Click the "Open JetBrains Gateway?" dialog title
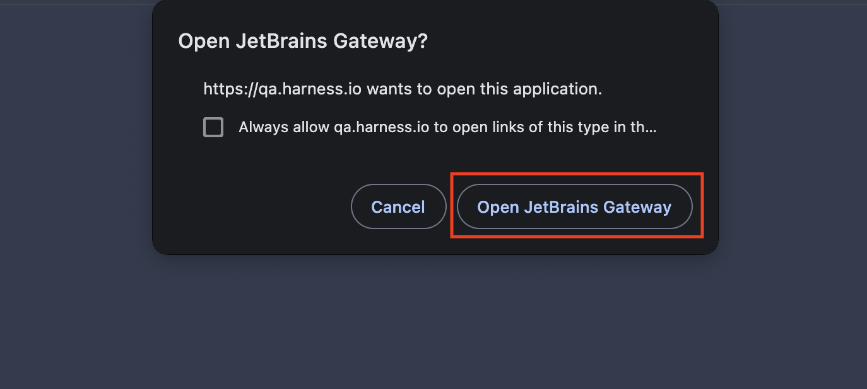Image resolution: width=867 pixels, height=389 pixels. [x=303, y=42]
